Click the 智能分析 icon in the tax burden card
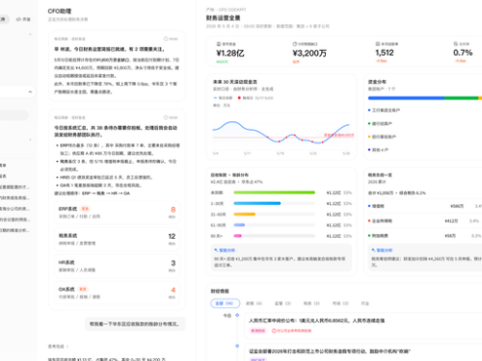 pyautogui.click(x=373, y=250)
